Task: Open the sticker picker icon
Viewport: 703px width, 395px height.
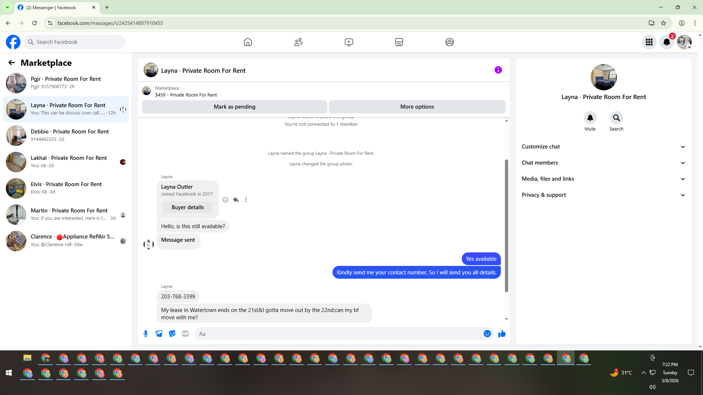Action: point(172,334)
